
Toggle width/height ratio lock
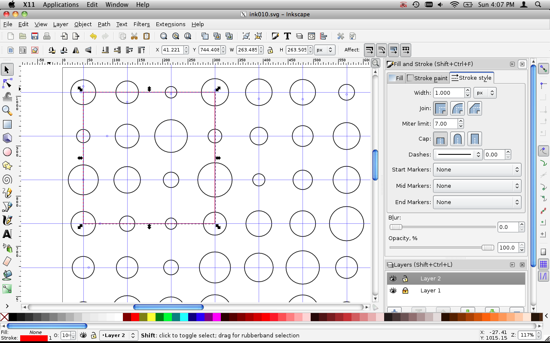pos(270,50)
